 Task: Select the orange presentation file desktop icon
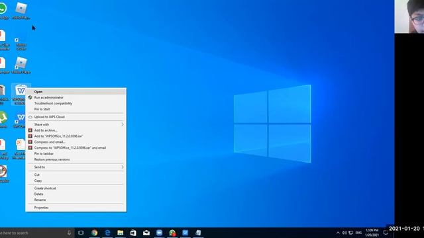(19, 149)
